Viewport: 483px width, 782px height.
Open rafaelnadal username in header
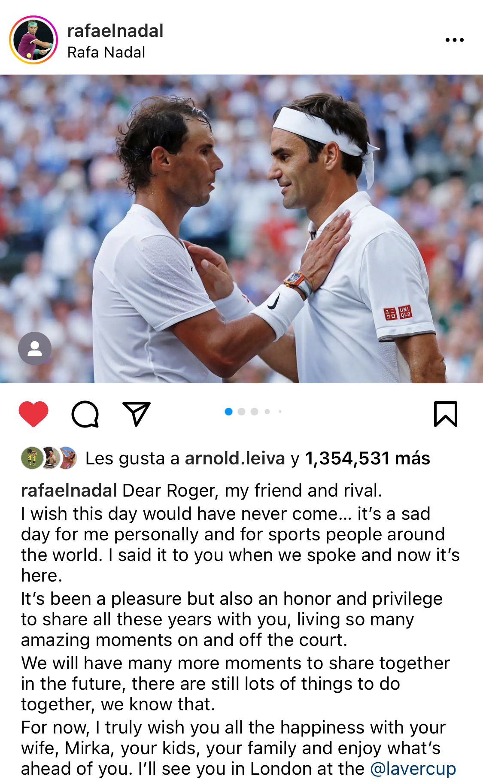pyautogui.click(x=115, y=31)
